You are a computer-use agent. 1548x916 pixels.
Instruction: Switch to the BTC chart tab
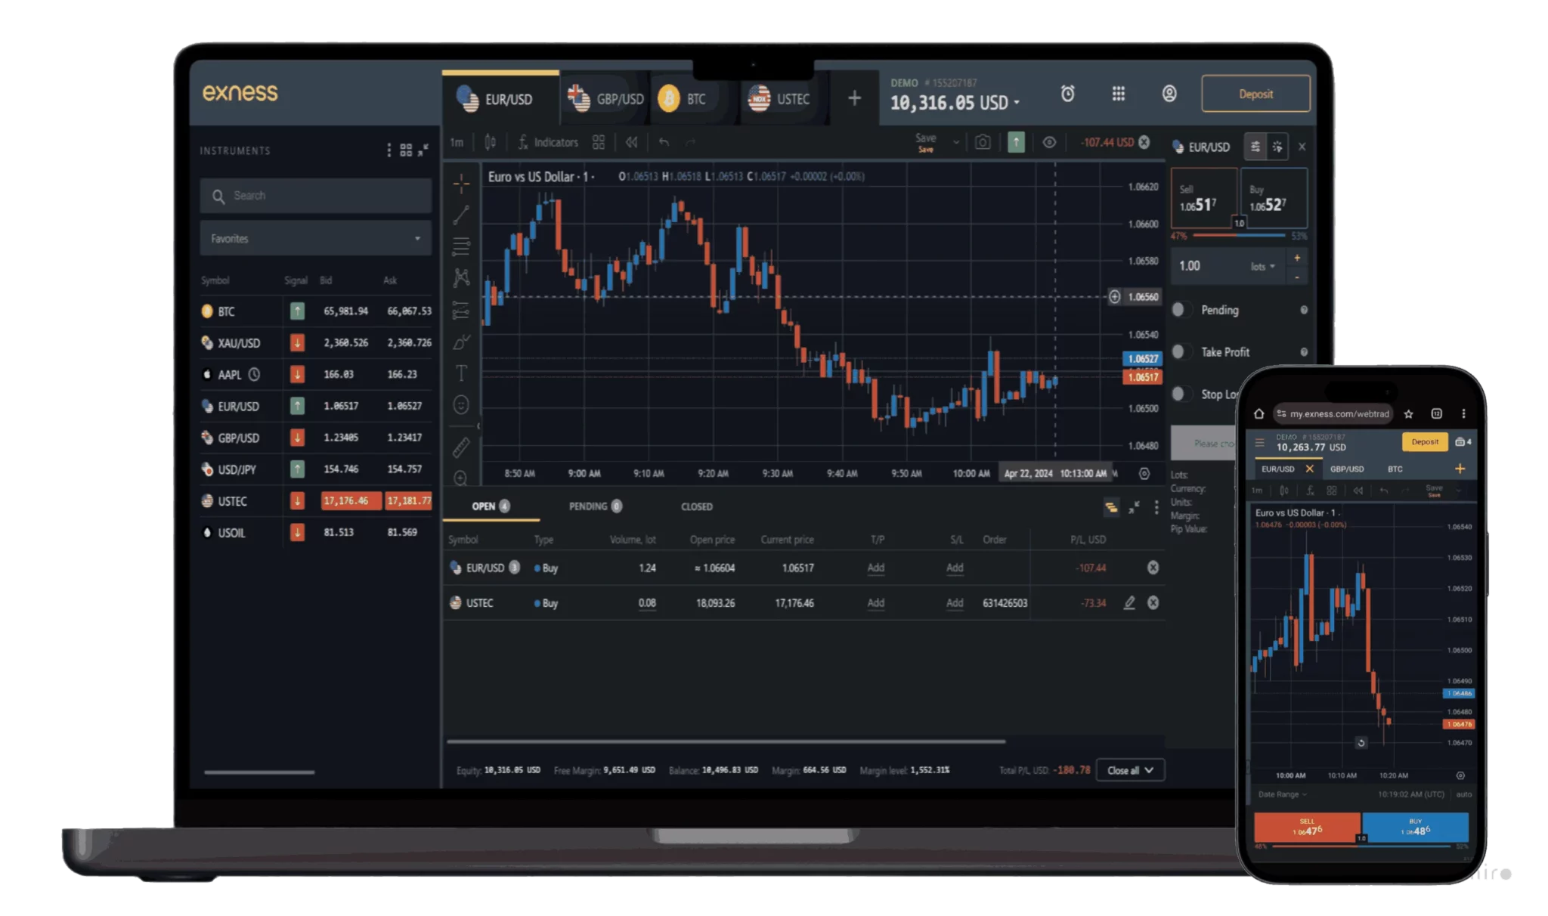click(x=683, y=98)
